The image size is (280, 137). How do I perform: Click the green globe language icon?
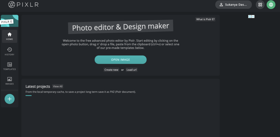[271, 5]
